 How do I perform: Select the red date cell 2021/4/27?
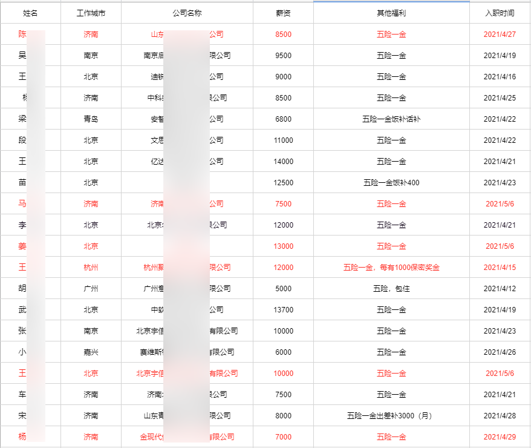(x=500, y=35)
